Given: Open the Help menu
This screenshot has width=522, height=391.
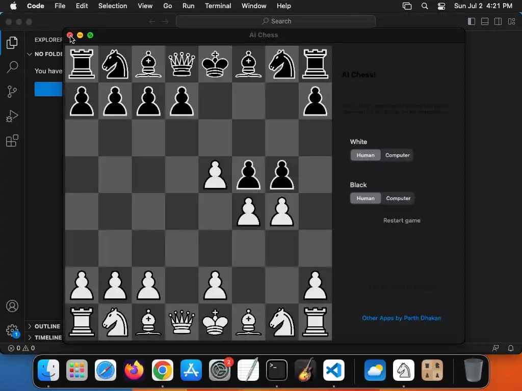Looking at the screenshot, I should click(x=283, y=6).
